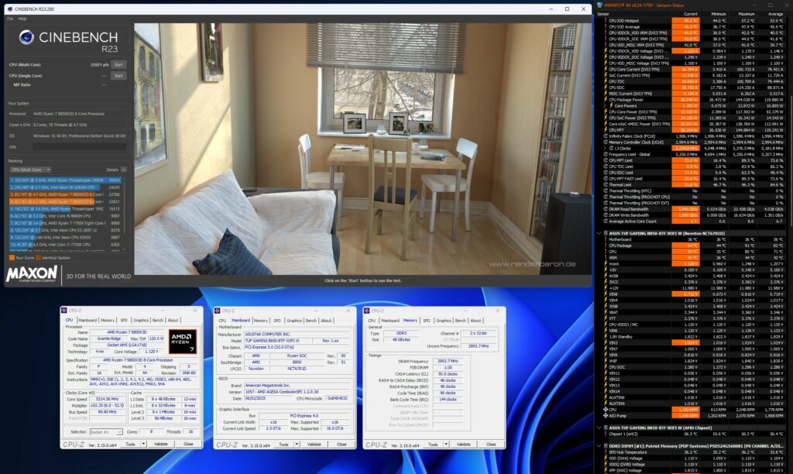Click the thermometer icon beside CPU IOD Average
This screenshot has width=793, height=474.
606,27
